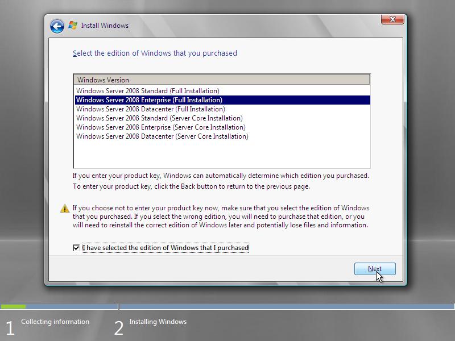
Task: Click the Install Windows title text
Action: (105, 26)
